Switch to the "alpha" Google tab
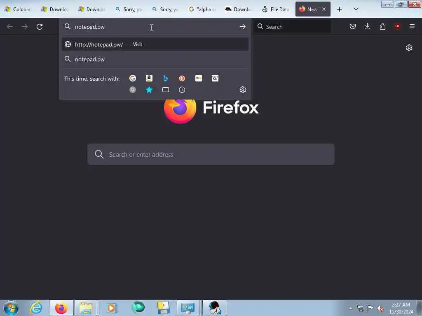Viewport: 422px width, 316px height. coord(202,9)
